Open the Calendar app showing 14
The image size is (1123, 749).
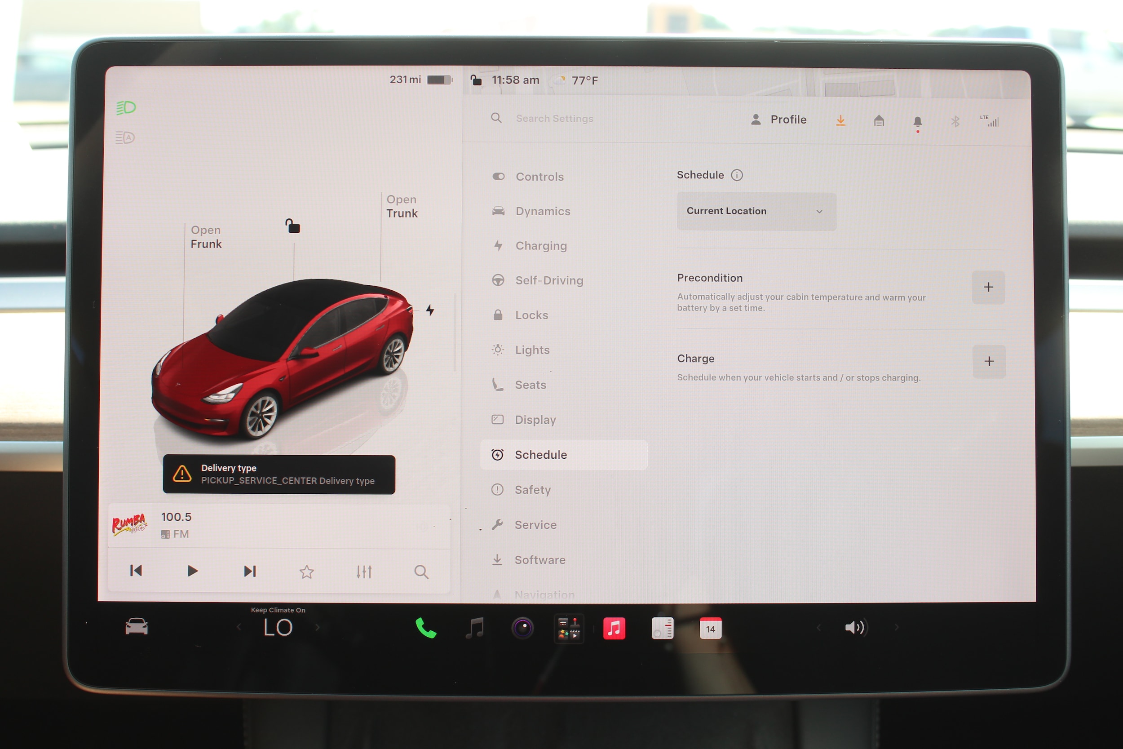pos(711,628)
